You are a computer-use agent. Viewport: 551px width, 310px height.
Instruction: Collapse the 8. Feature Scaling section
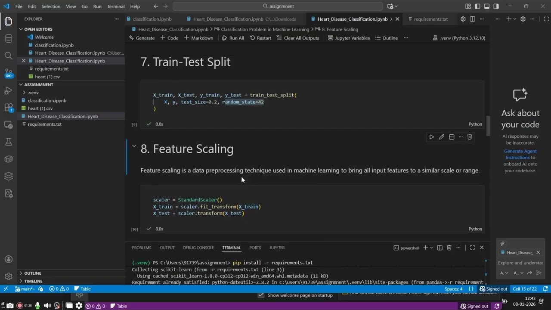134,146
